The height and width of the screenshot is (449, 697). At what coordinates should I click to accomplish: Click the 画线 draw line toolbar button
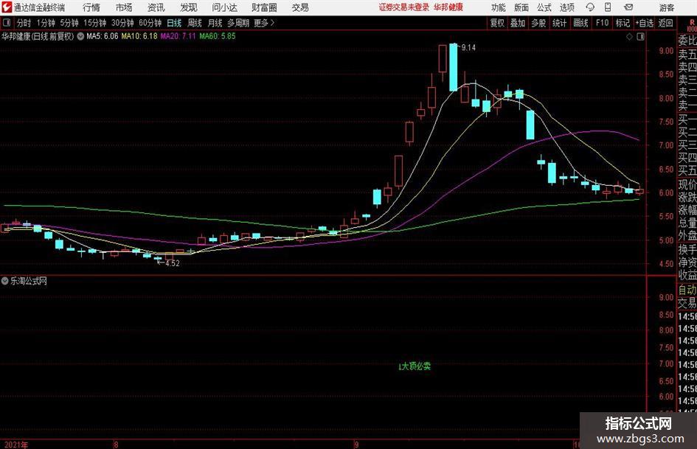point(581,23)
